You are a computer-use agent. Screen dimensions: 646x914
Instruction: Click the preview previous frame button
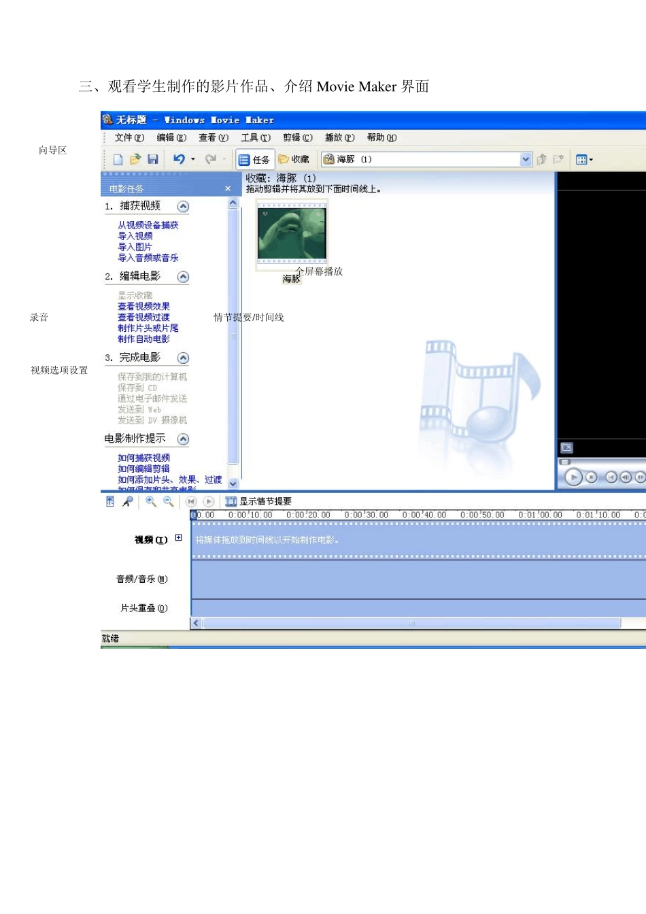point(625,477)
